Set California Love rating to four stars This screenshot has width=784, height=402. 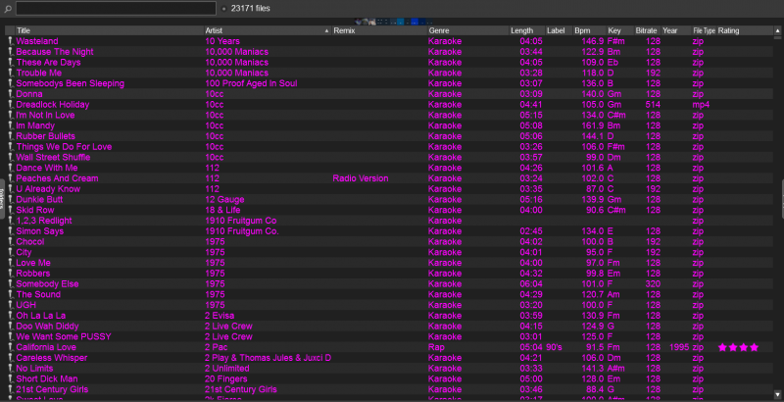click(x=754, y=347)
